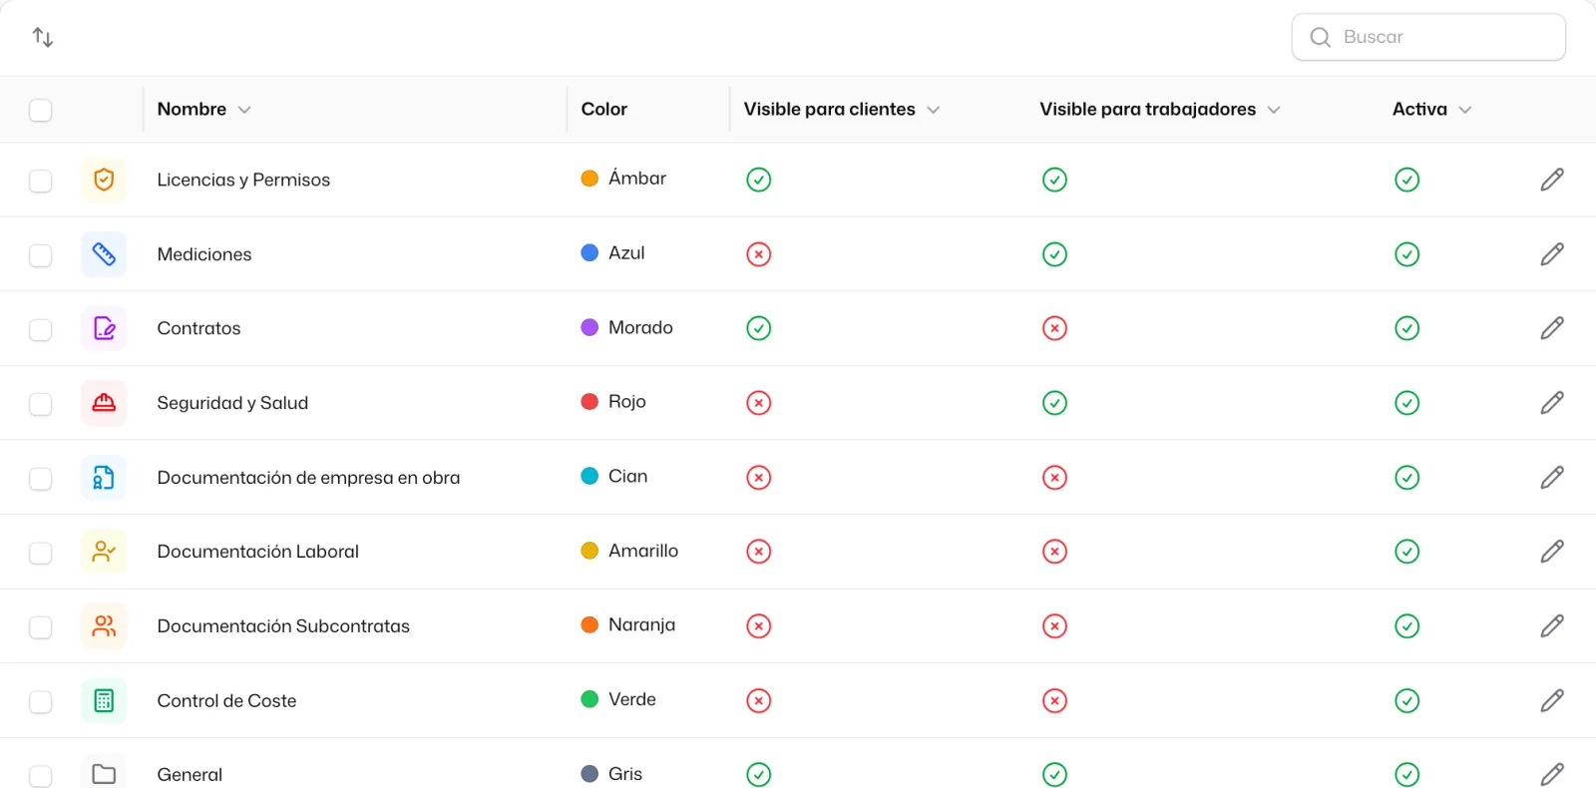This screenshot has height=788, width=1596.
Task: Tick the select-all checkbox in the header
Action: [41, 110]
